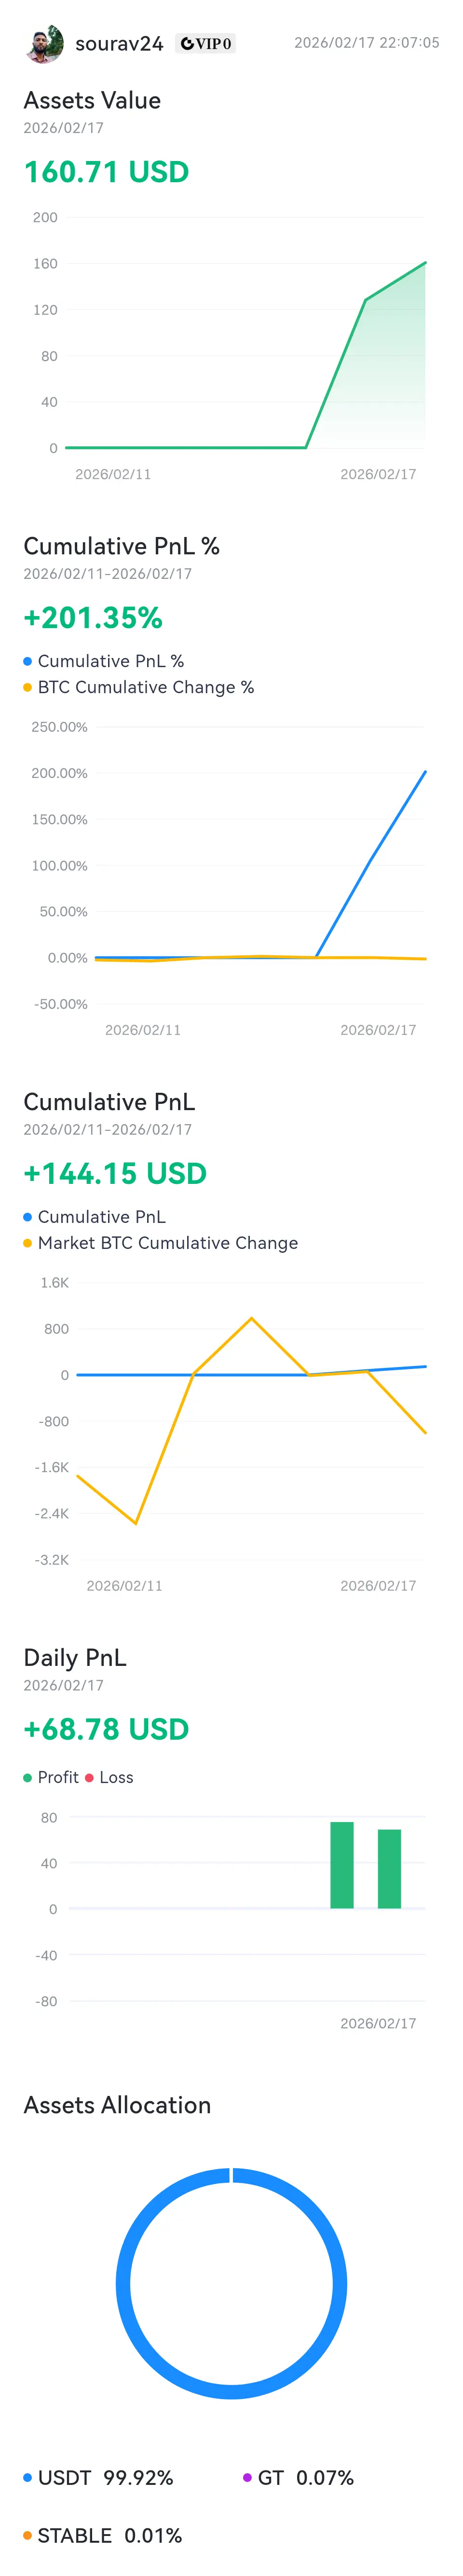Click the +201.35% cumulative PnL figure
Screen dimensions: 463x2576
(x=93, y=618)
